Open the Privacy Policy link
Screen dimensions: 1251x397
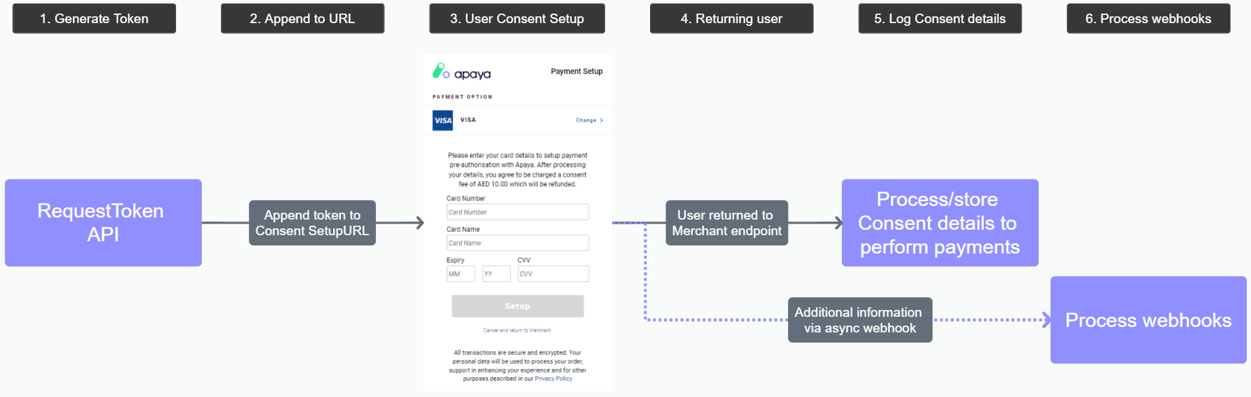click(x=553, y=379)
